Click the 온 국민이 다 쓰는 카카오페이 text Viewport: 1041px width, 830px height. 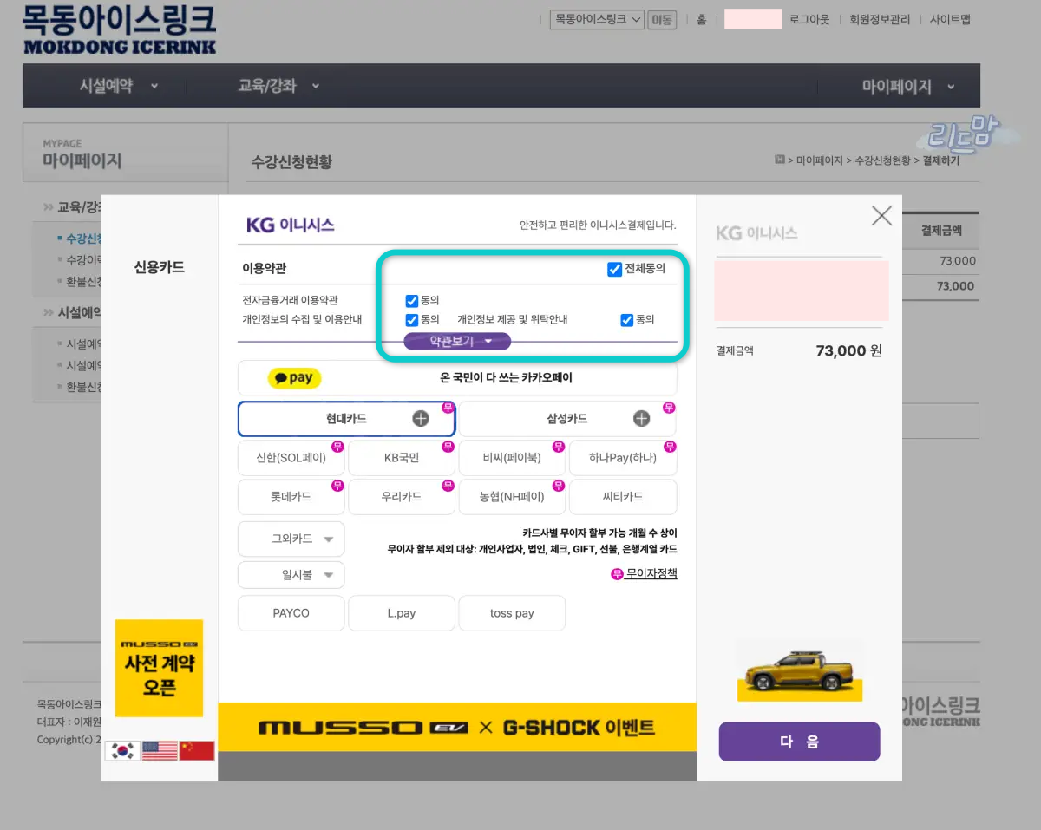[x=507, y=378]
